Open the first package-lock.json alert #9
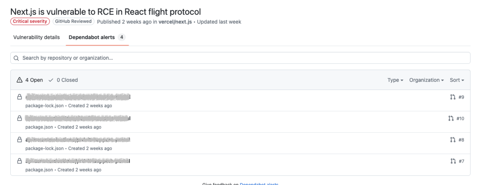The image size is (479, 185). pyautogui.click(x=78, y=97)
